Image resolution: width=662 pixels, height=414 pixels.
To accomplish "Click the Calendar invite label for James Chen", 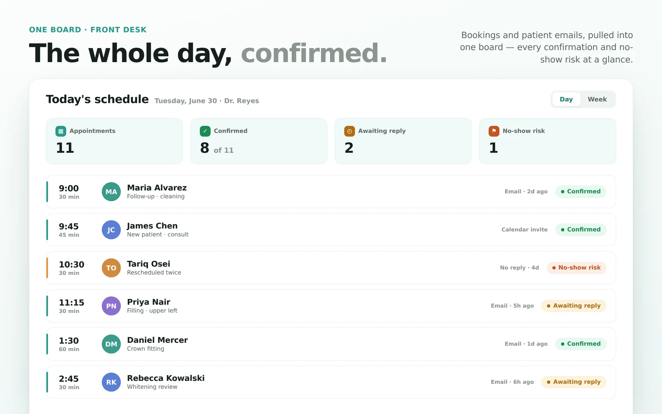I will point(524,230).
